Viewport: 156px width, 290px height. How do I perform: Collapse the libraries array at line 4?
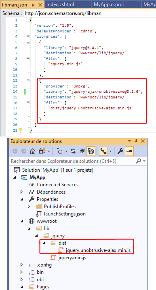28,36
